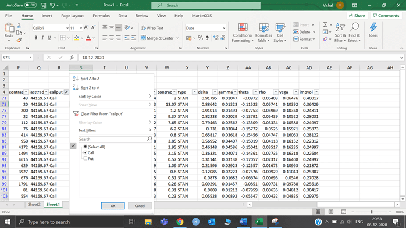
Task: Click the Comma Style icon
Action: point(207,38)
